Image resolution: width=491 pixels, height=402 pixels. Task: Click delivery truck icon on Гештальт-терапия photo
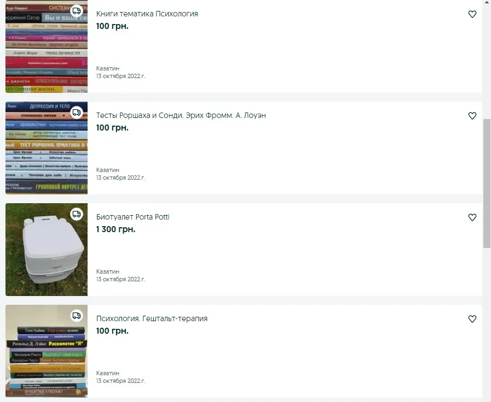tap(77, 316)
